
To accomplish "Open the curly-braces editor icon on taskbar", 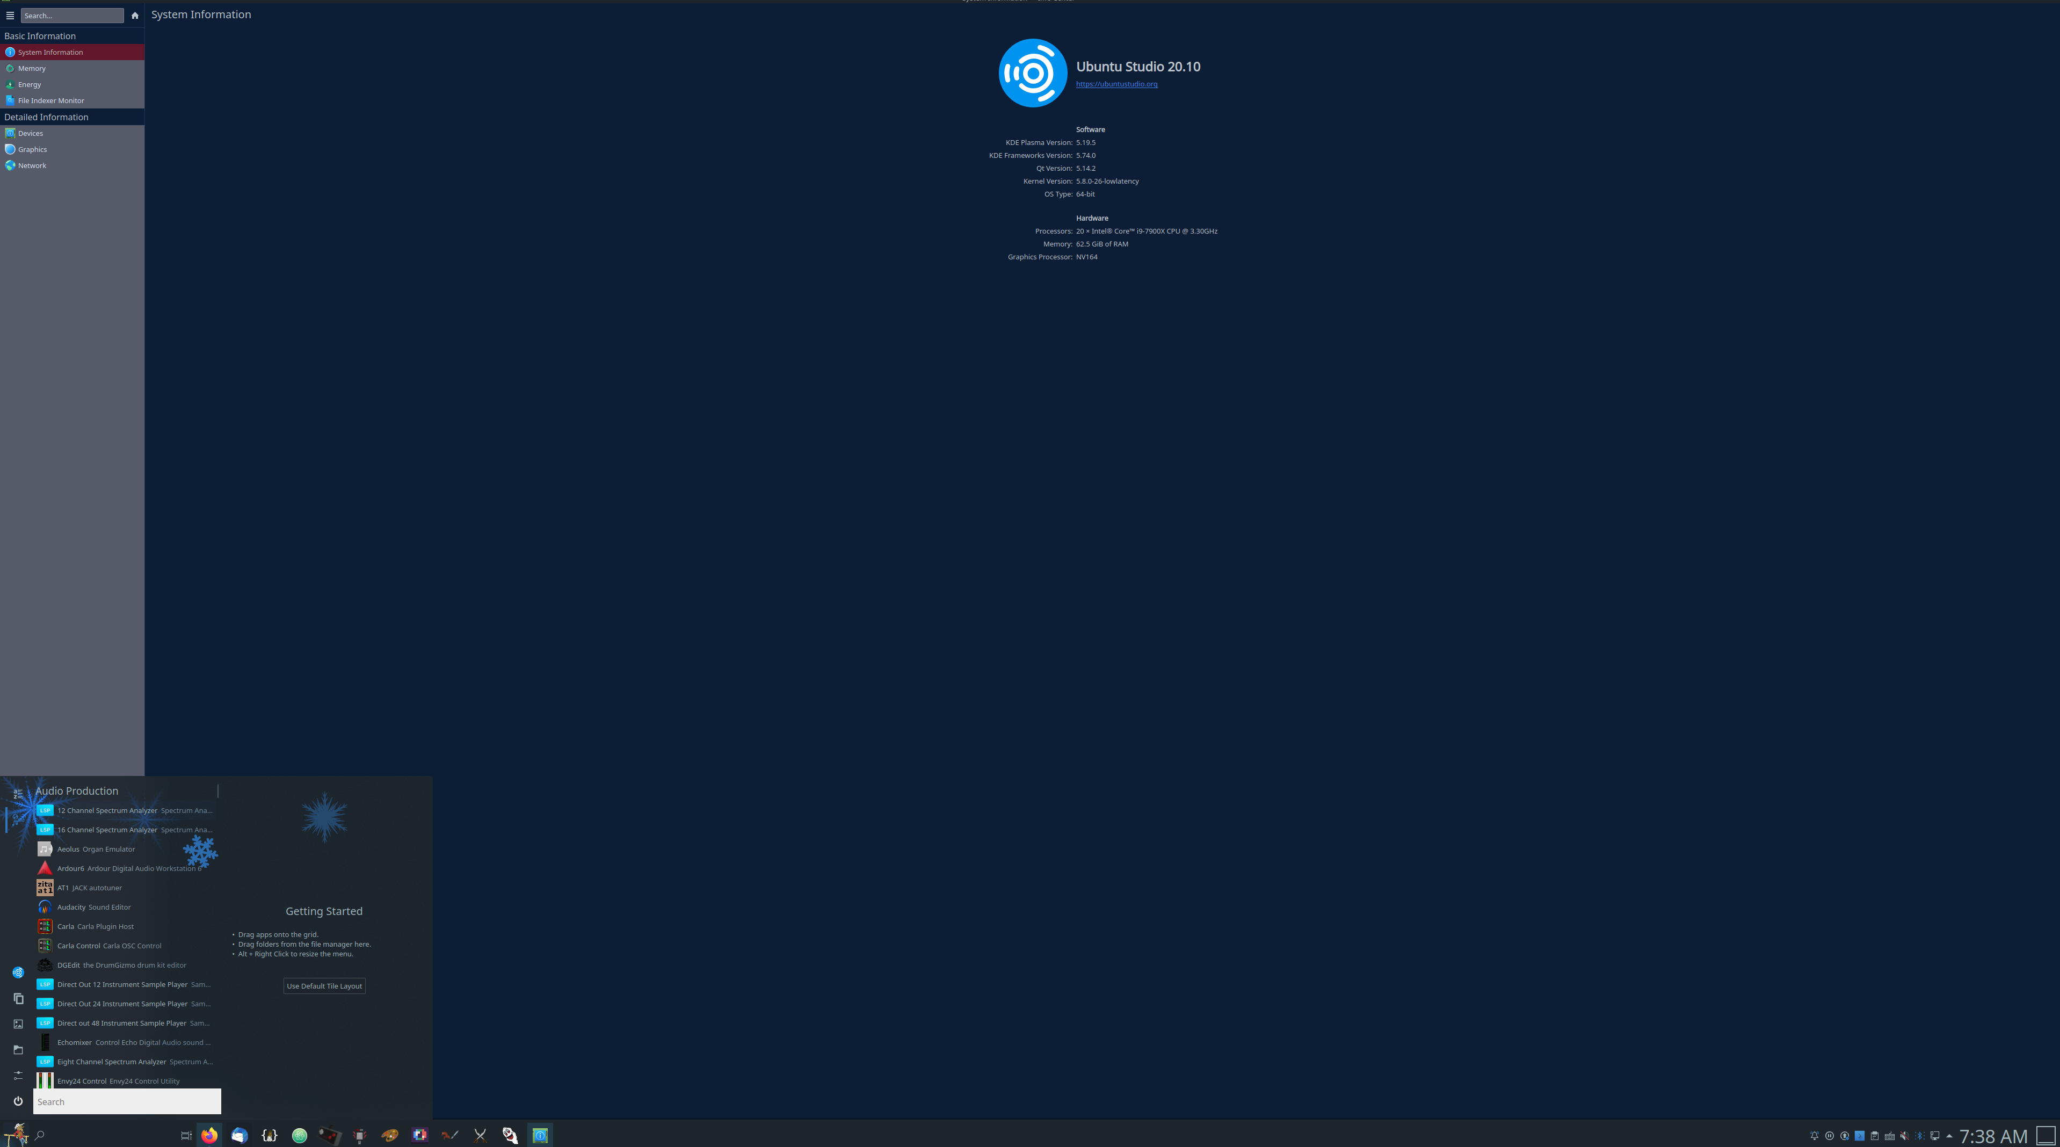I will 270,1135.
